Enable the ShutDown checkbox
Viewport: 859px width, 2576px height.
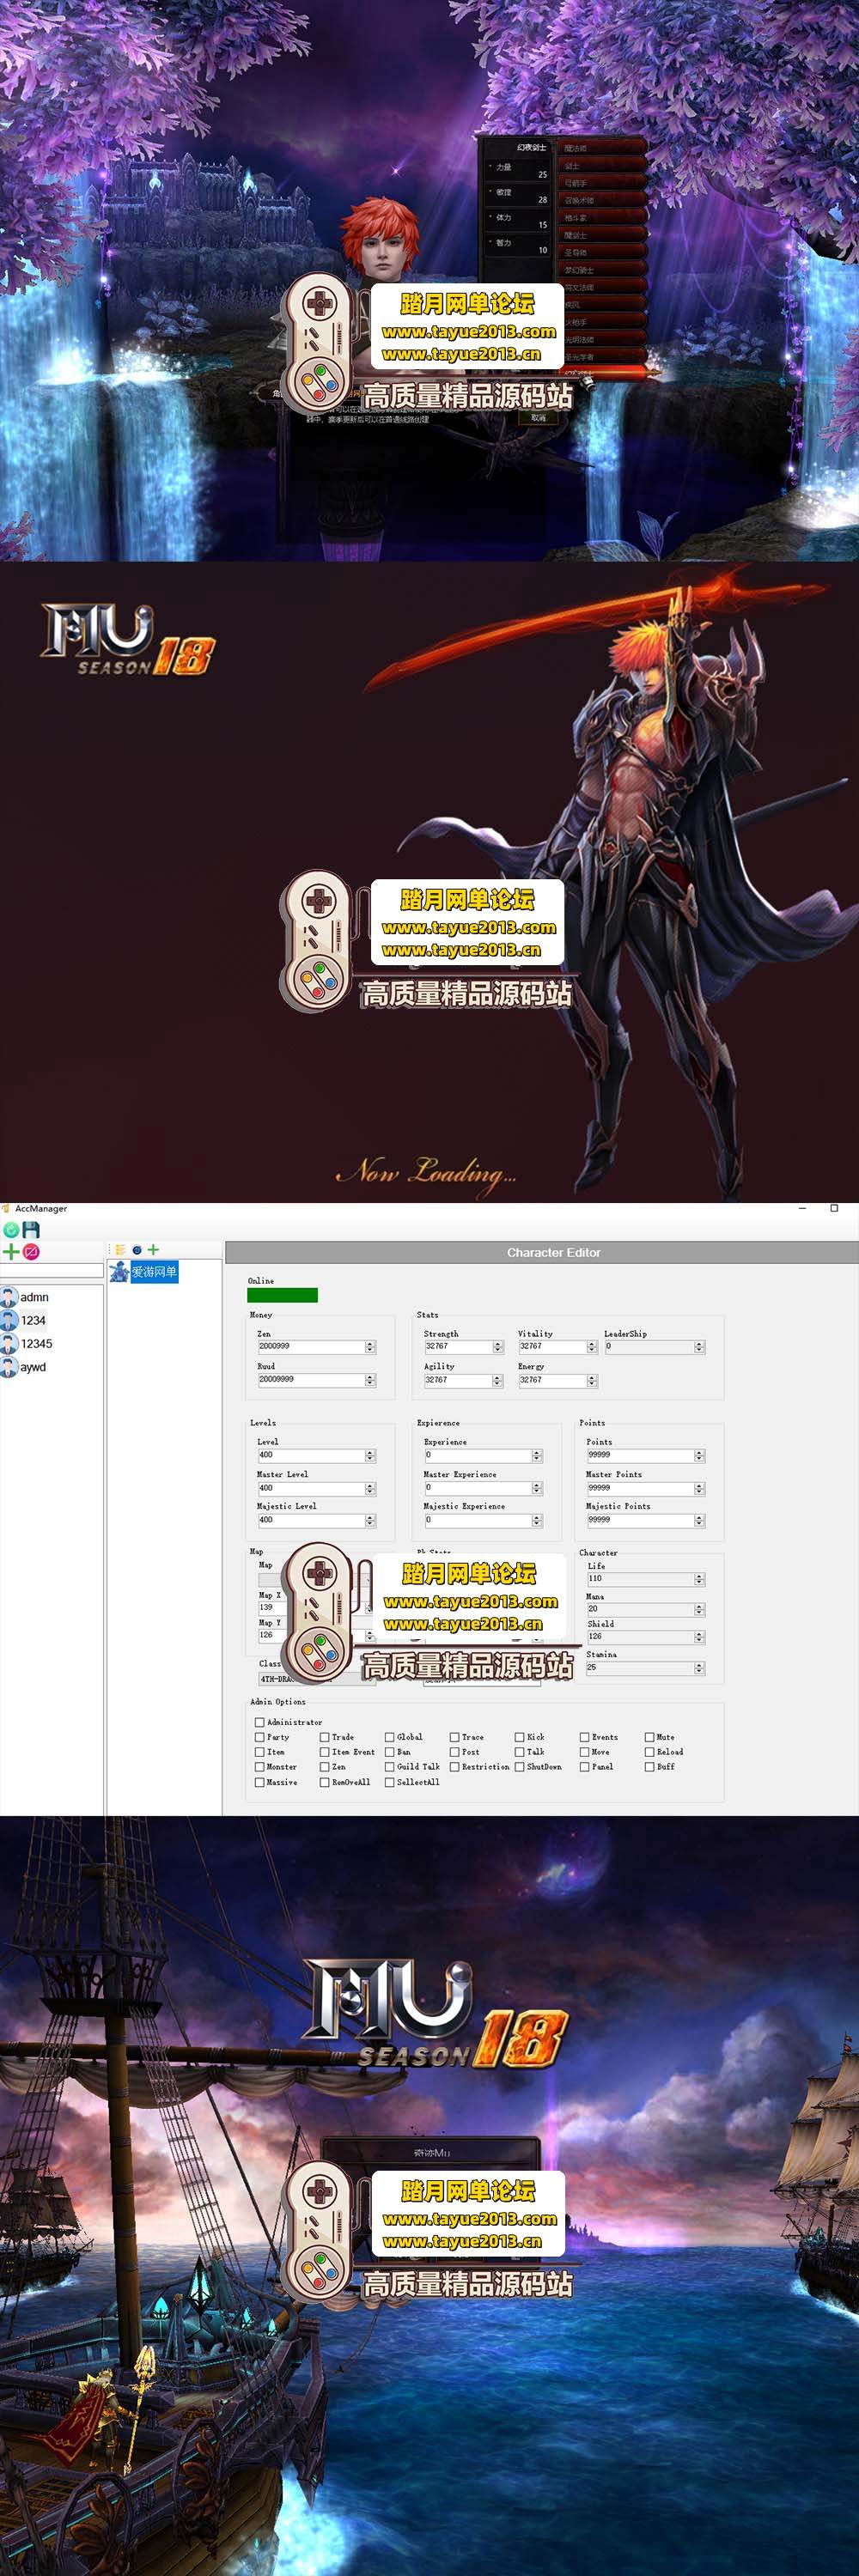click(x=519, y=1767)
